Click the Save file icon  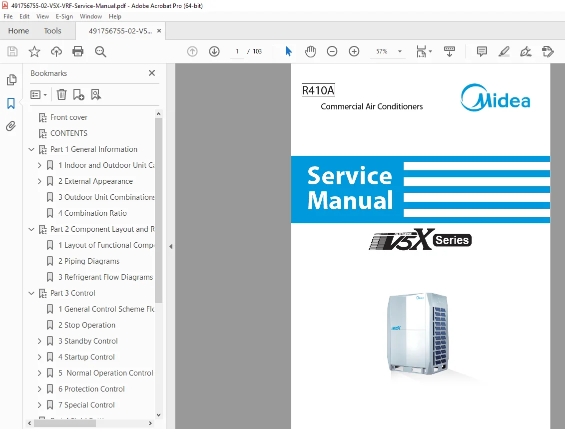pyautogui.click(x=12, y=51)
